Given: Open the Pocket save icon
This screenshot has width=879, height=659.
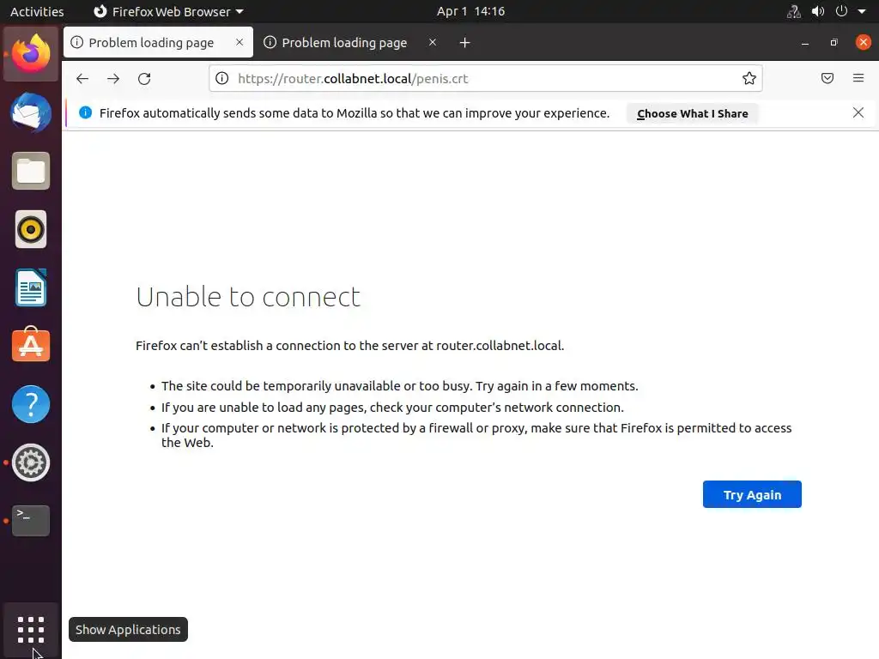Looking at the screenshot, I should pos(827,78).
